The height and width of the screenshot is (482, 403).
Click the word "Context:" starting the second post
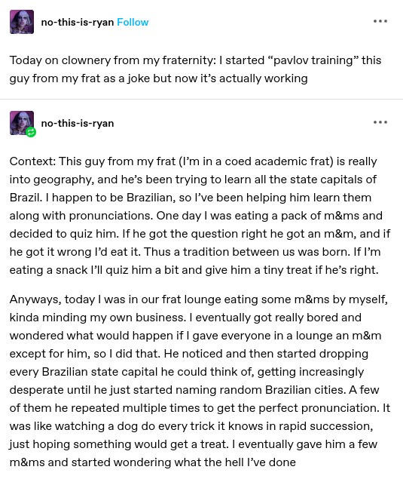(x=32, y=161)
